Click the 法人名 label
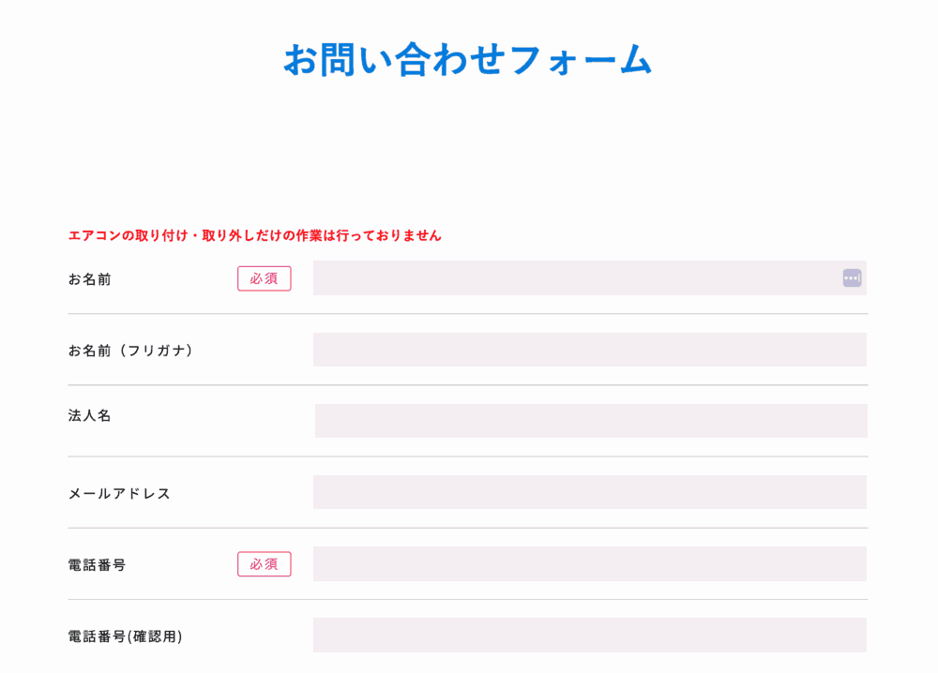The width and height of the screenshot is (938, 673). (90, 415)
